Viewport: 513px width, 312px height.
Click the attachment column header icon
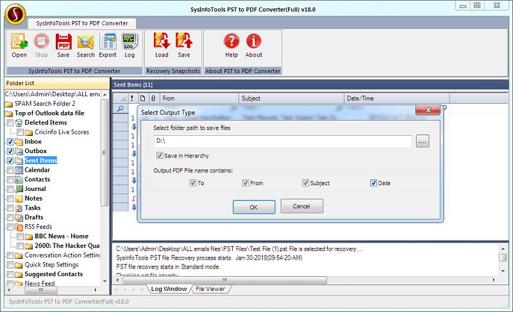153,98
